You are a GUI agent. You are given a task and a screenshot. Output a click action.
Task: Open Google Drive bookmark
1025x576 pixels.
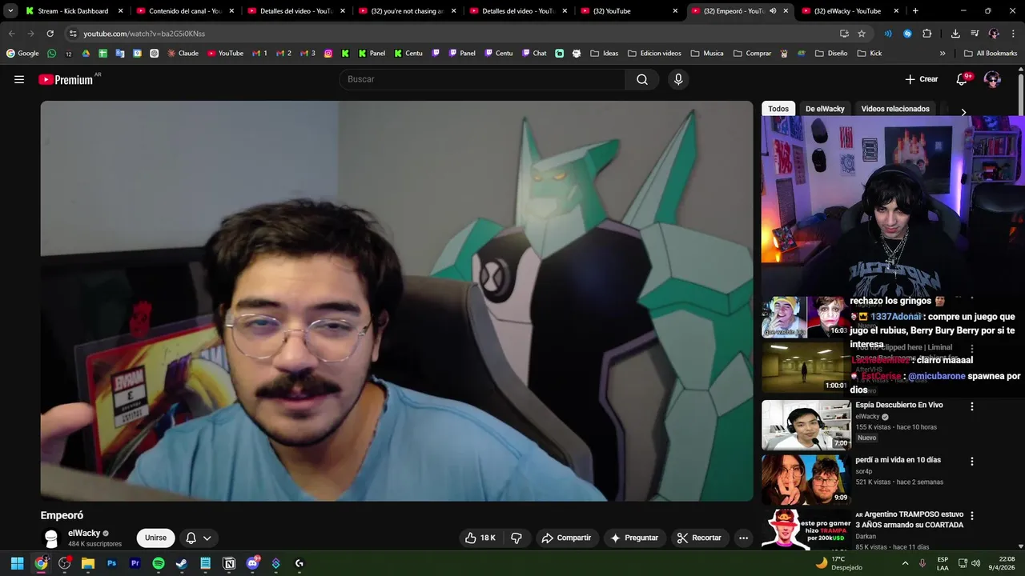(x=86, y=54)
